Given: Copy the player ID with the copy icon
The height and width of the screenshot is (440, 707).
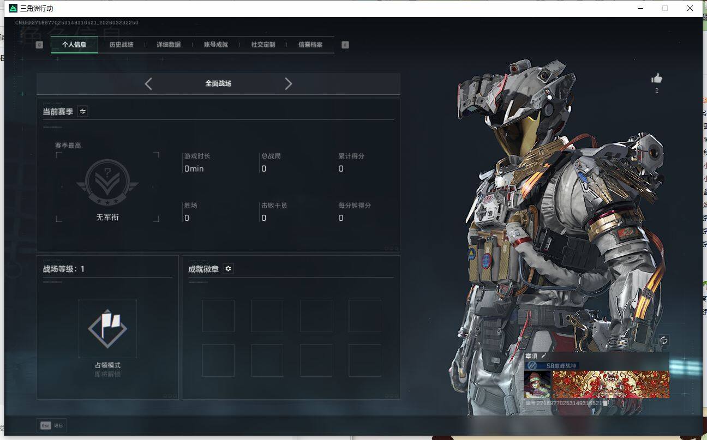Looking at the screenshot, I should click(x=606, y=403).
